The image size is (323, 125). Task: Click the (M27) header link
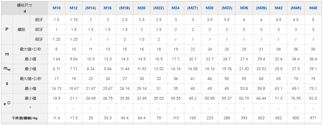pos(192,8)
